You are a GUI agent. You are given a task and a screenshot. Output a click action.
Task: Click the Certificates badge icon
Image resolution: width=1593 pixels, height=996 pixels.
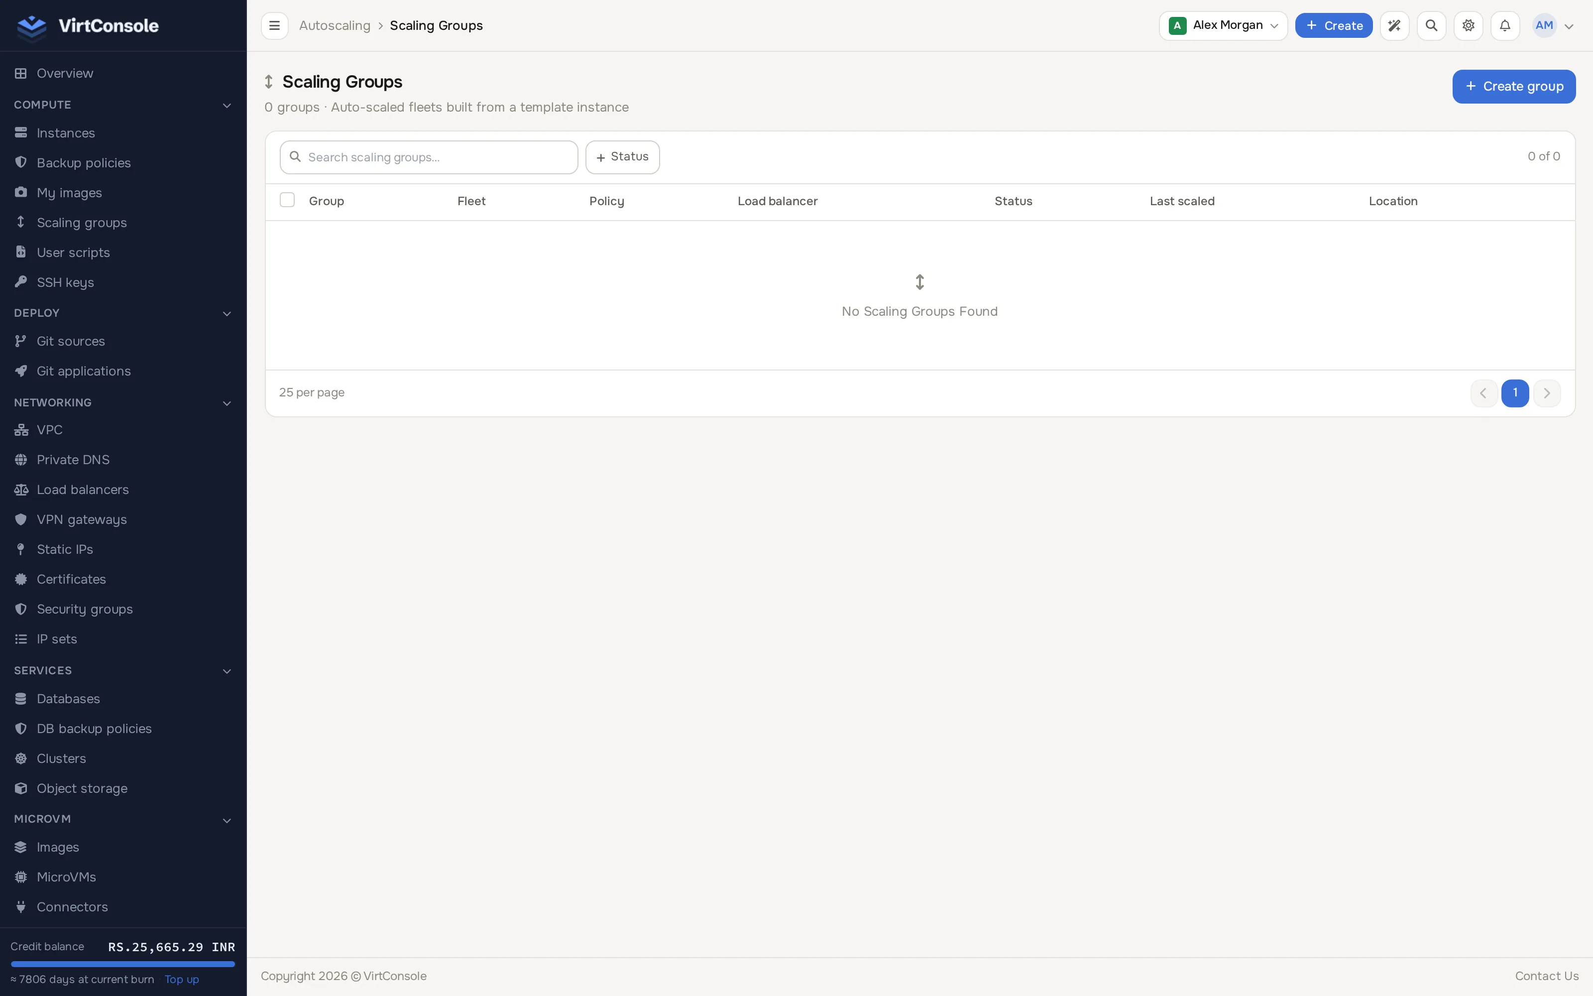pyautogui.click(x=21, y=579)
